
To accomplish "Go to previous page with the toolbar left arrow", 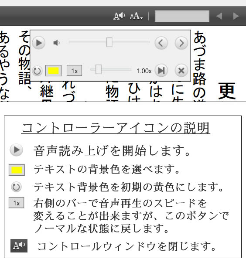I will point(219,16).
